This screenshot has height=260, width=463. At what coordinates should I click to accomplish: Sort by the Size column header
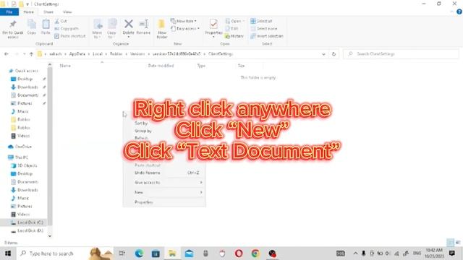point(241,66)
